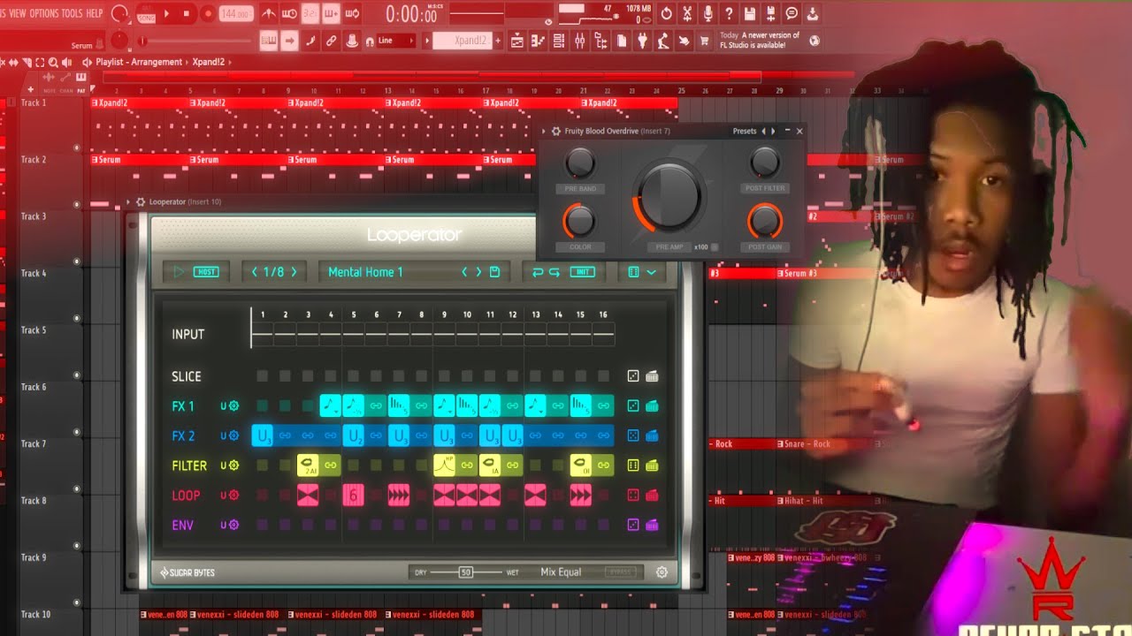Toggle the metronome icon
The height and width of the screenshot is (636, 1132).
pos(269,13)
